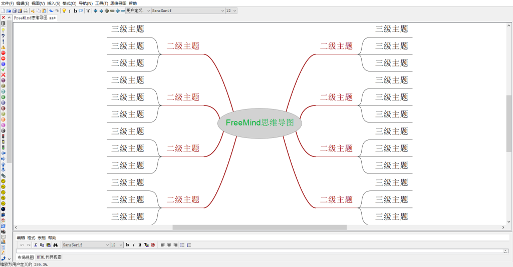Image resolution: width=513 pixels, height=267 pixels.
Task: Click the down chevron below icon sidebar
Action: click(9, 259)
